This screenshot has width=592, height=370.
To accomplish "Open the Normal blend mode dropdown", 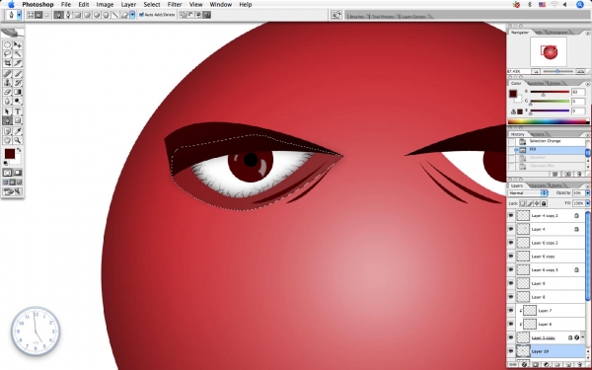I will click(528, 193).
